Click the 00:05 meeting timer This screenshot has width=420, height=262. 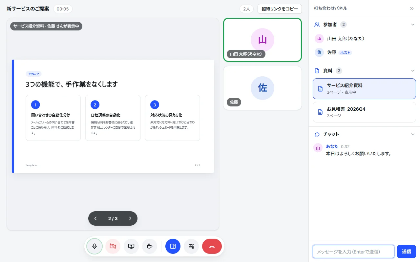[x=63, y=9]
